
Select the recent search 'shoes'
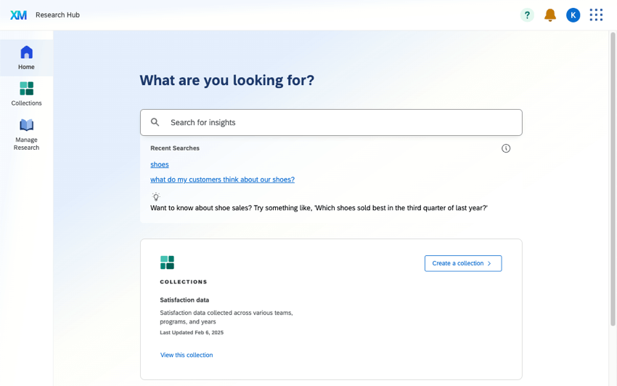pyautogui.click(x=160, y=165)
